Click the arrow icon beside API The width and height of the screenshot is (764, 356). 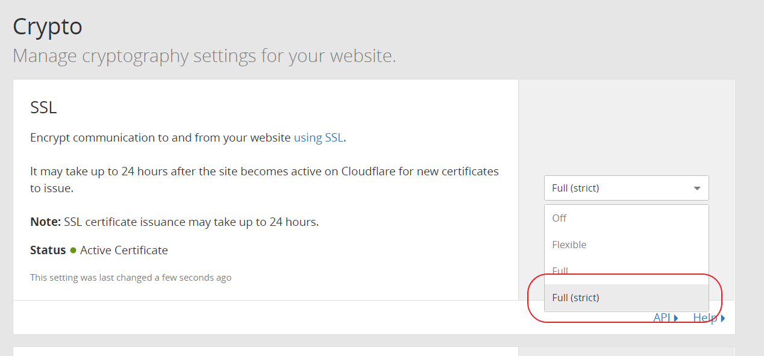click(x=676, y=318)
